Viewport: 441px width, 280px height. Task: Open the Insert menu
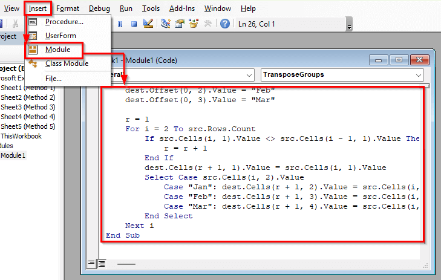coord(38,8)
